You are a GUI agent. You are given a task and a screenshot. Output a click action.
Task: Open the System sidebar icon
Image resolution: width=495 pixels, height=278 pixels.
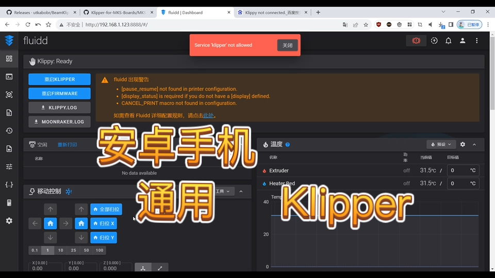[9, 203]
